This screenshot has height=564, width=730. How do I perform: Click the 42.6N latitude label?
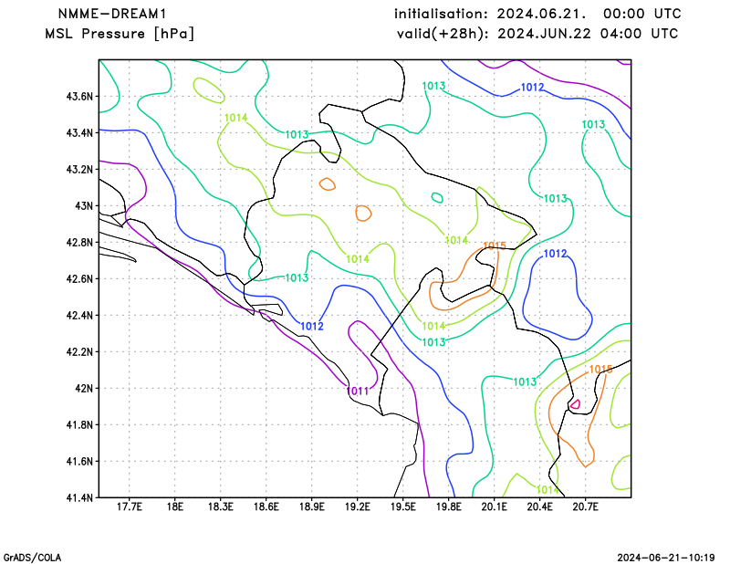(79, 278)
